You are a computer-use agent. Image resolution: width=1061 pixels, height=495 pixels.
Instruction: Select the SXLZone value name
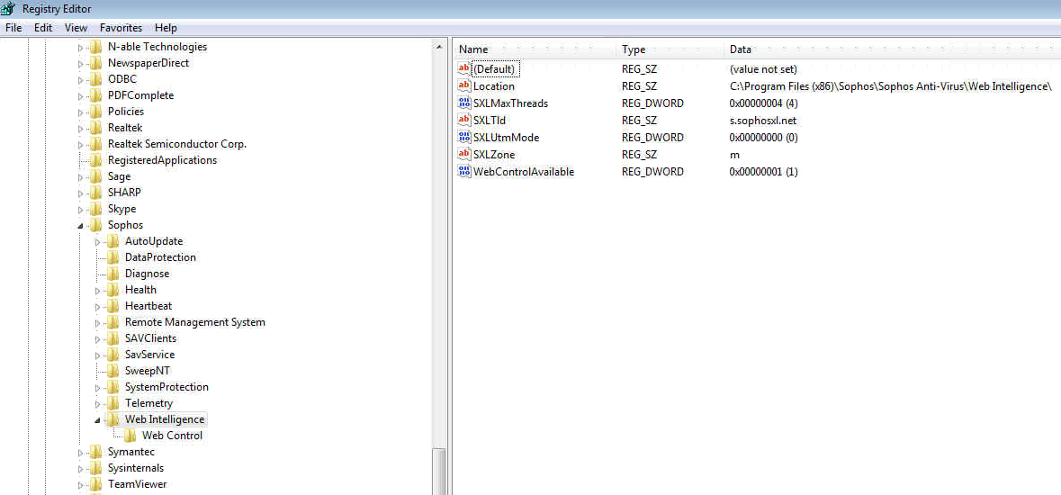click(x=494, y=155)
